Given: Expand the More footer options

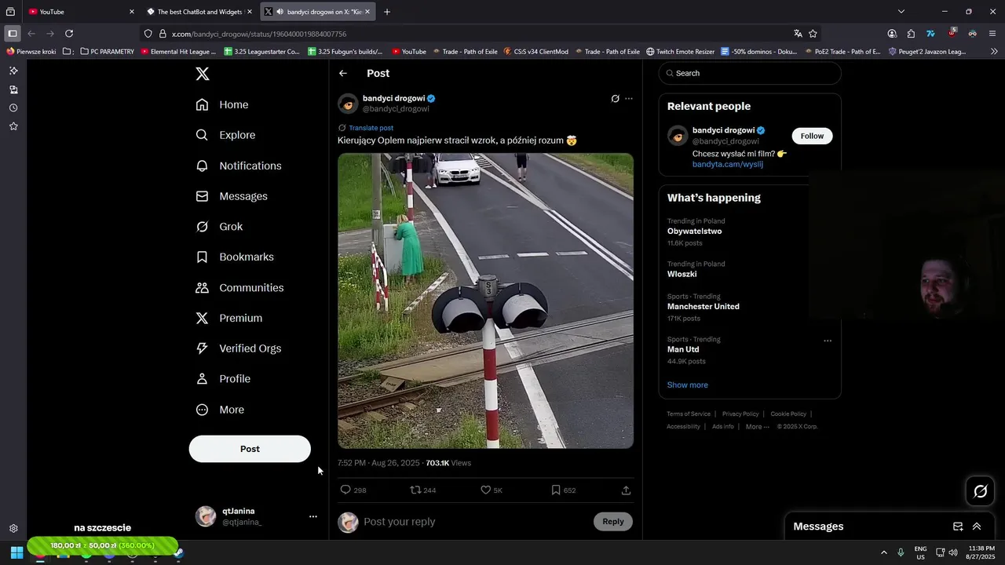Looking at the screenshot, I should tap(757, 427).
